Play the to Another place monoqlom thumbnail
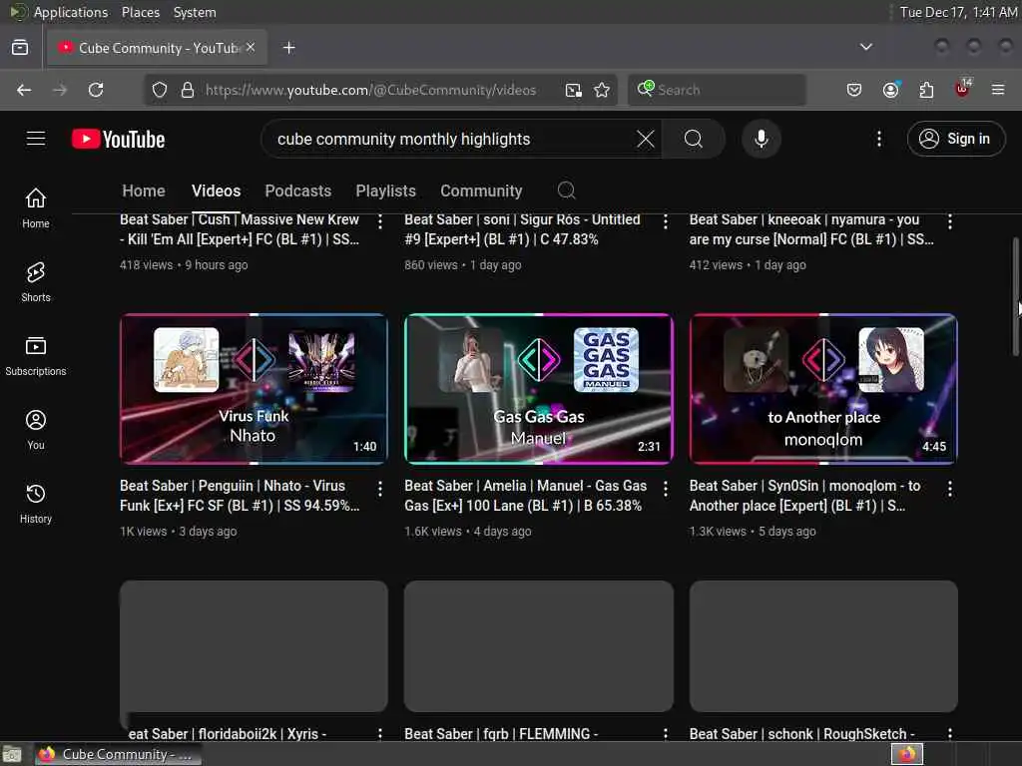This screenshot has height=766, width=1022. (823, 389)
